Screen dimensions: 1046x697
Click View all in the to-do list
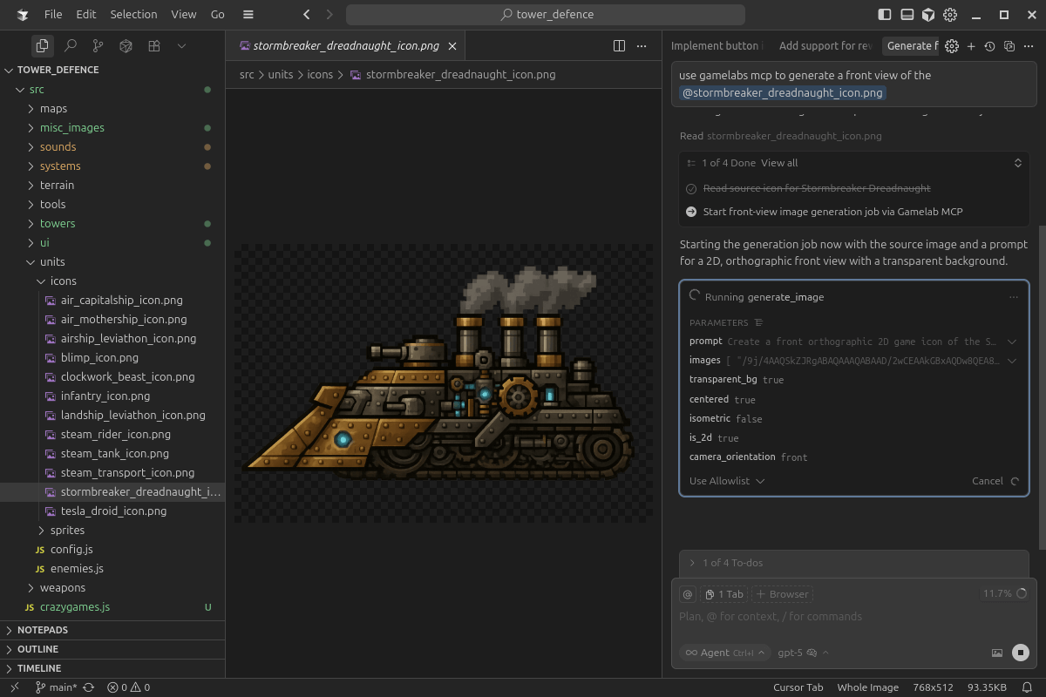(779, 162)
